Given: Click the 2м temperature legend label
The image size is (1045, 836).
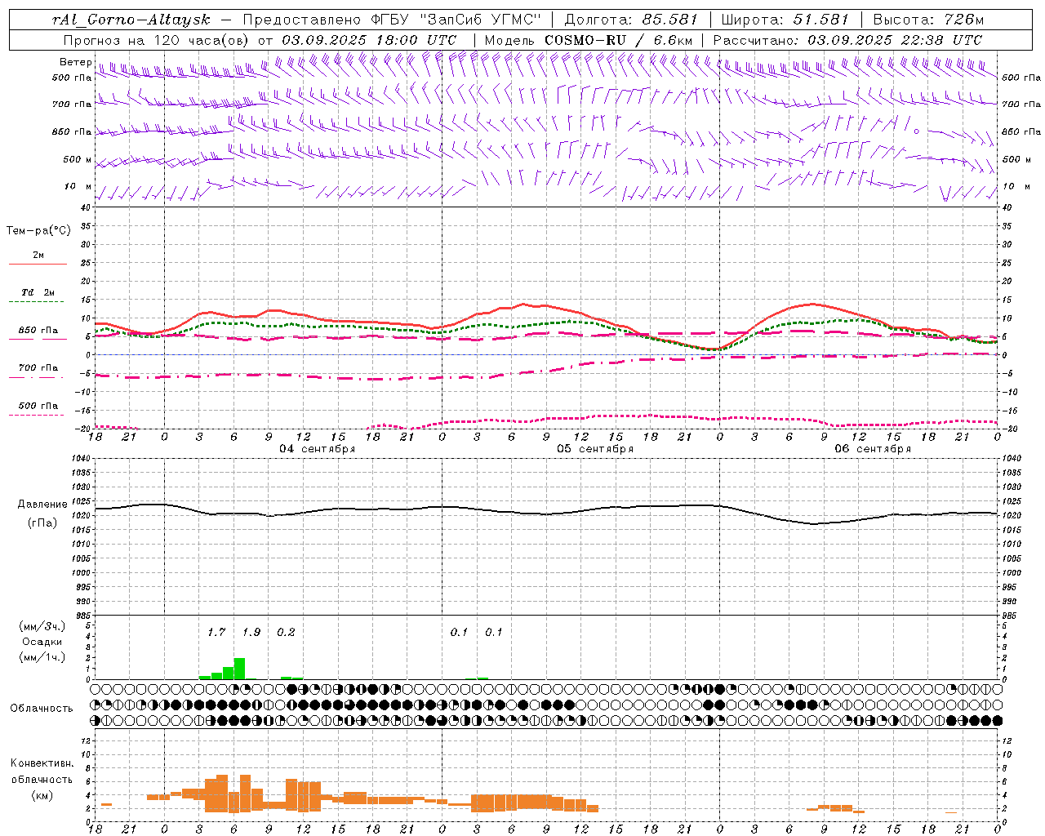Looking at the screenshot, I should coord(38,256).
